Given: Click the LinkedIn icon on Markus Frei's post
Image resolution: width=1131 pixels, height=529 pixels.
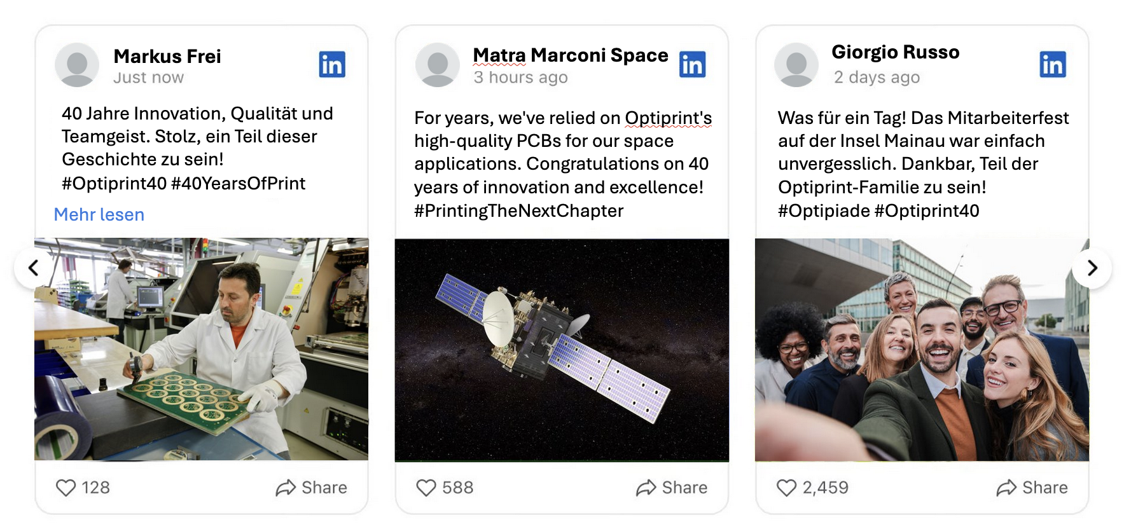Looking at the screenshot, I should tap(331, 64).
